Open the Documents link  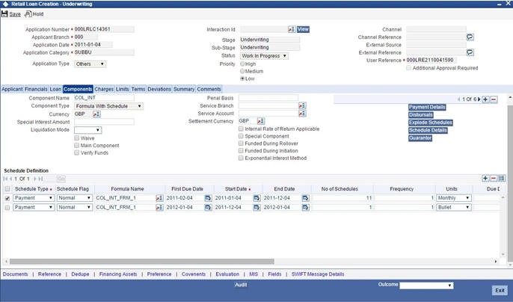point(16,274)
